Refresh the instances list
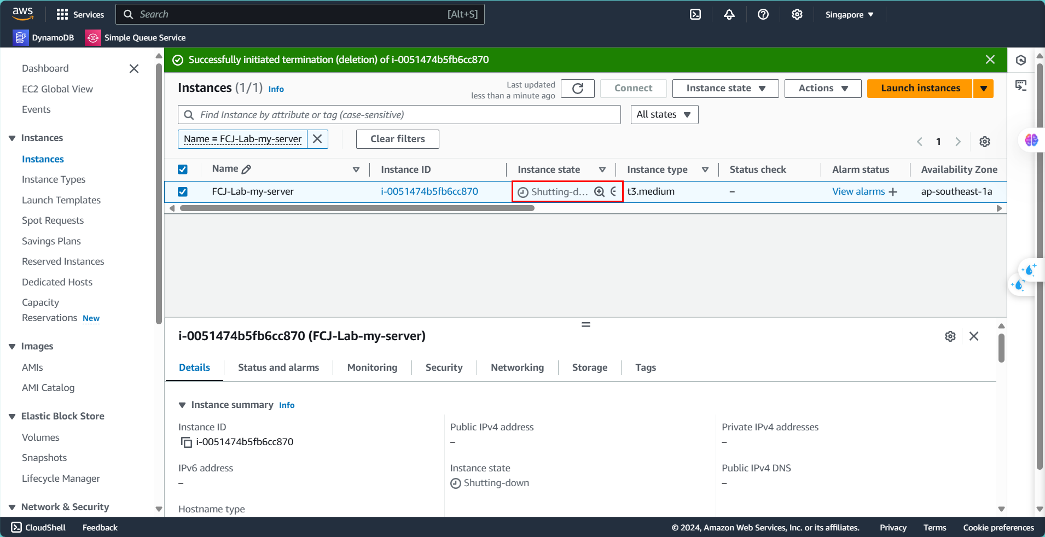Screen dimensions: 1045x537 [x=578, y=89]
